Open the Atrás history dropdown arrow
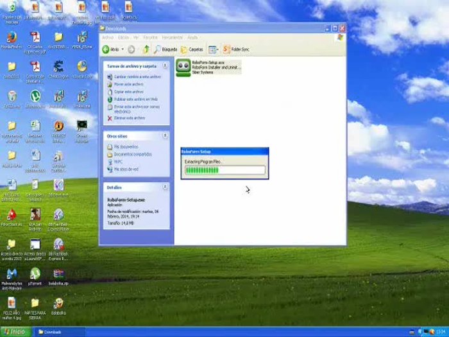 coord(123,49)
